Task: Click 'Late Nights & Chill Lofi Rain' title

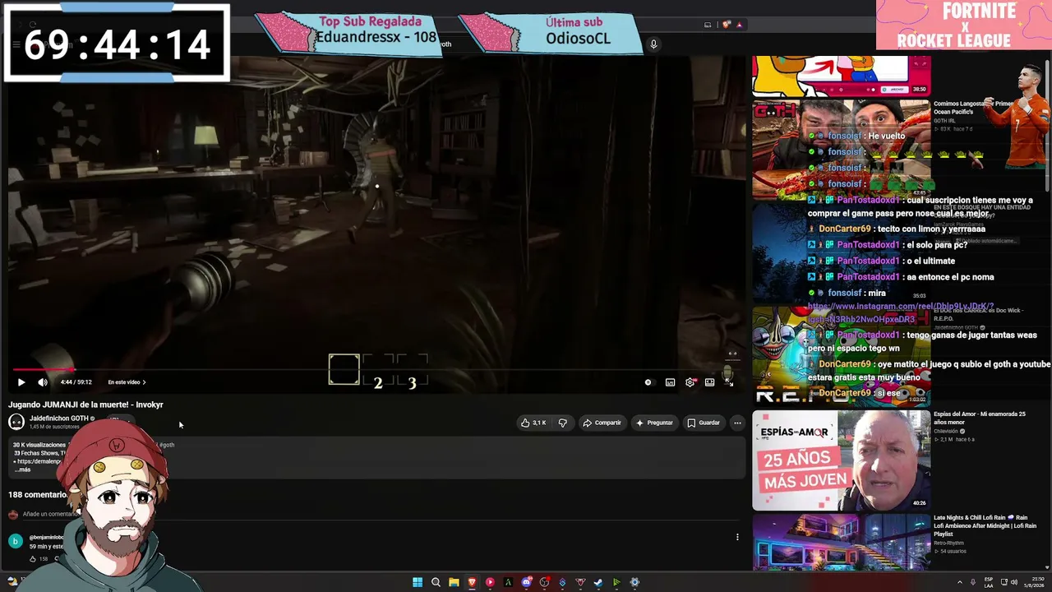Action: pyautogui.click(x=985, y=525)
